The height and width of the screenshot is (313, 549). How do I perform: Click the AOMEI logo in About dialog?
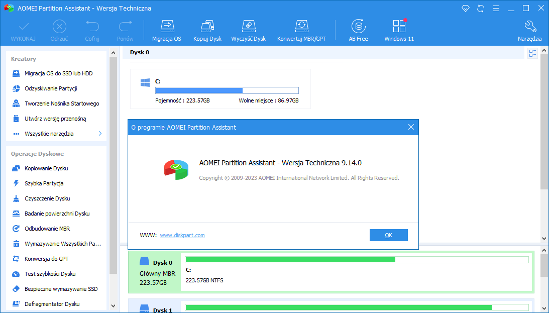point(176,170)
